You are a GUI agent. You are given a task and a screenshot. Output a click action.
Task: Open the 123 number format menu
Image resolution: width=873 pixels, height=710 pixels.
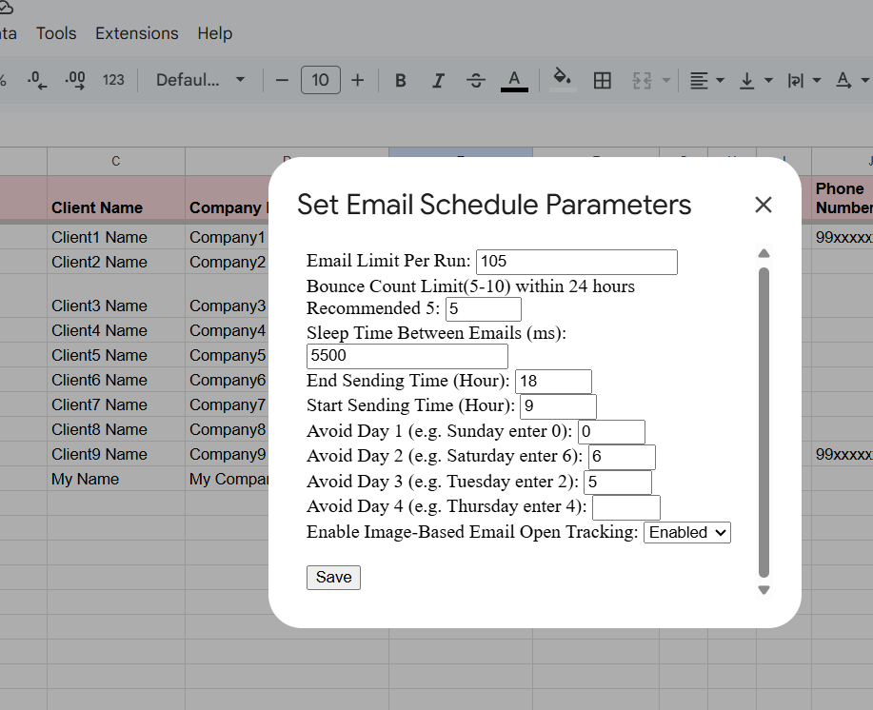pyautogui.click(x=113, y=80)
